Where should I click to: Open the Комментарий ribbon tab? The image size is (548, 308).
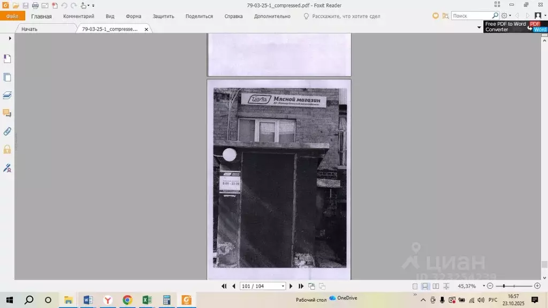tap(79, 17)
